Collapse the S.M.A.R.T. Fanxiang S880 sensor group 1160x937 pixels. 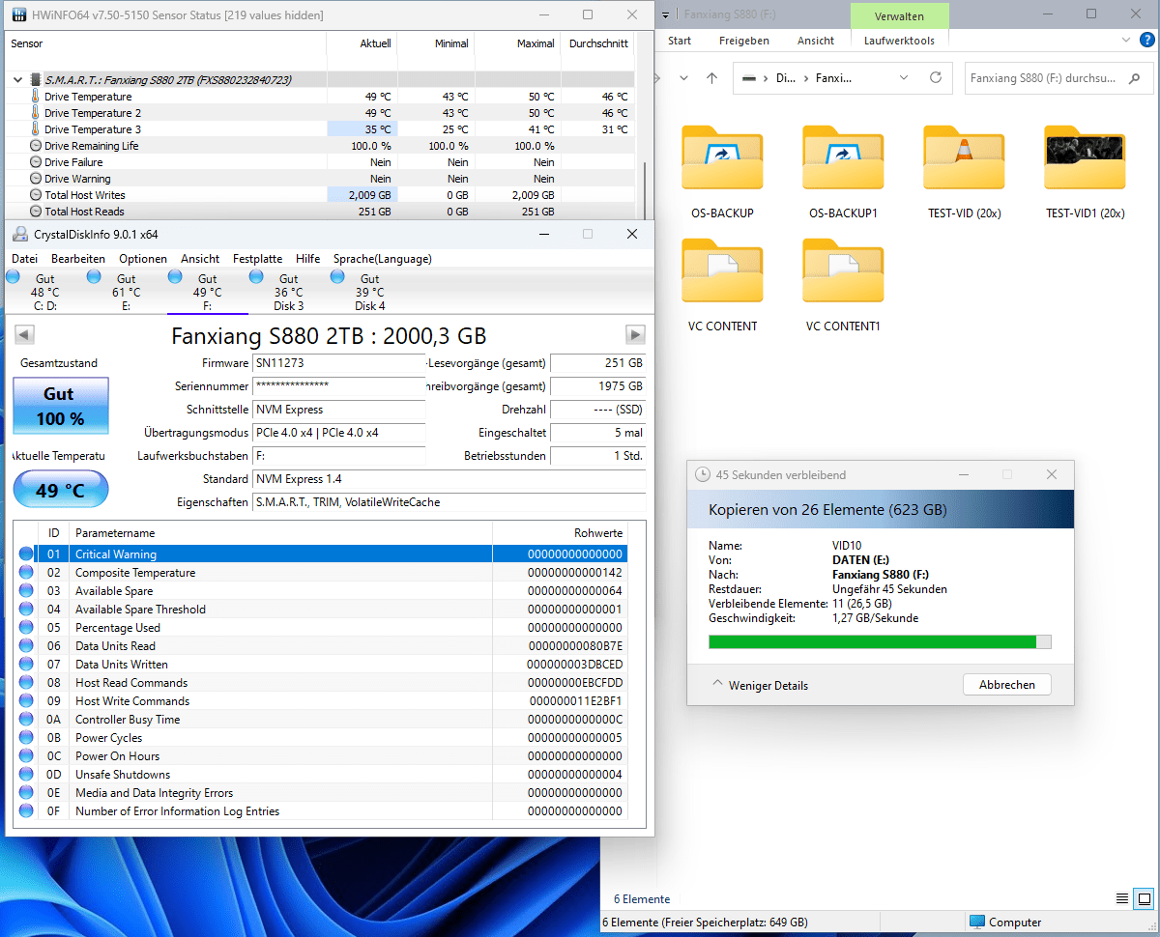(x=17, y=80)
